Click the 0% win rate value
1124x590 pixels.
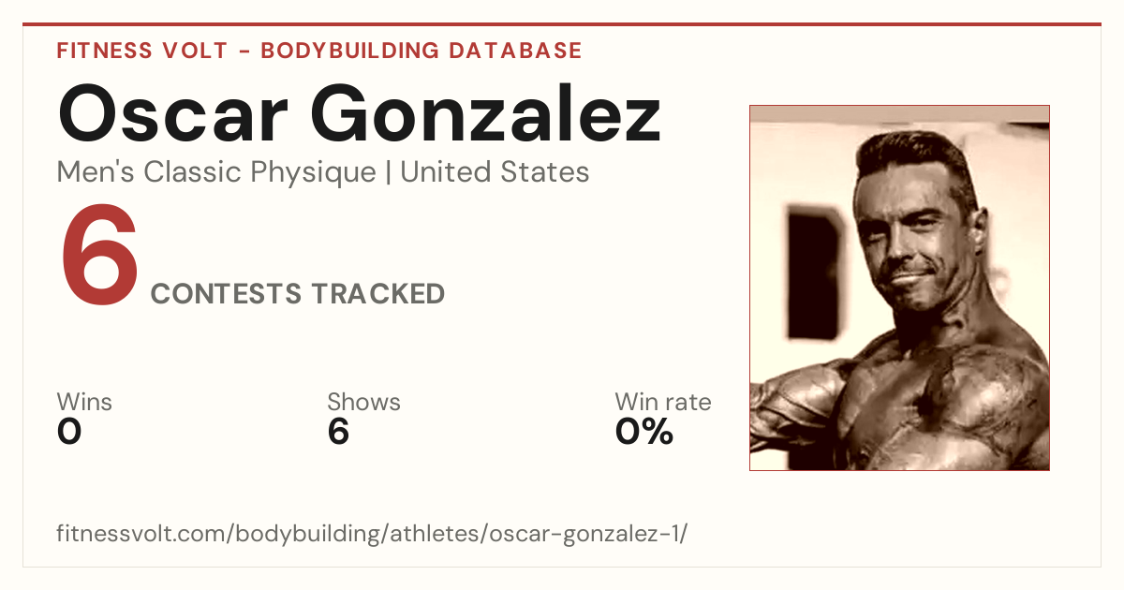(644, 432)
